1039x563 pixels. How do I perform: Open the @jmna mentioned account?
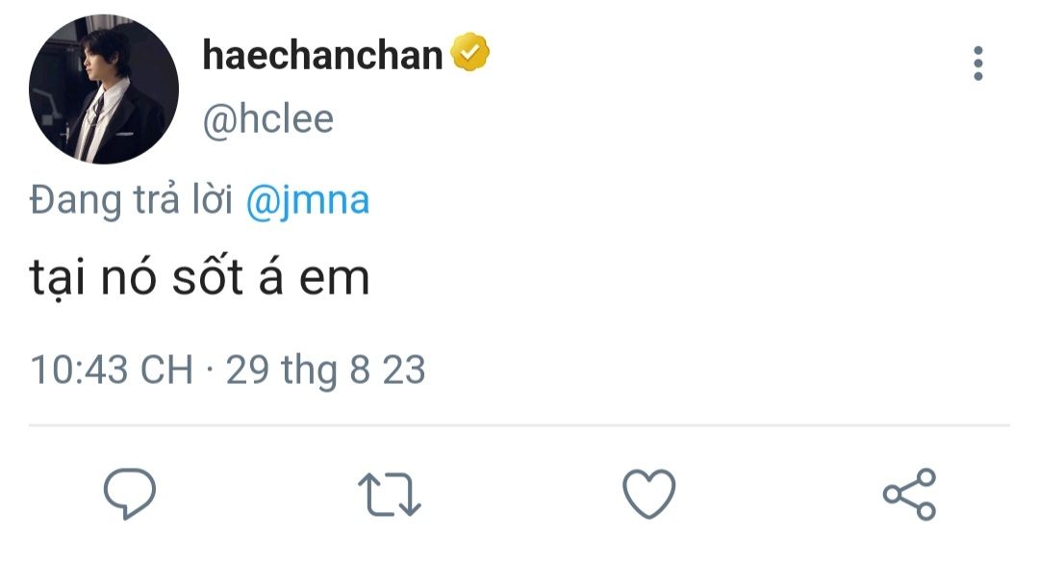[308, 201]
